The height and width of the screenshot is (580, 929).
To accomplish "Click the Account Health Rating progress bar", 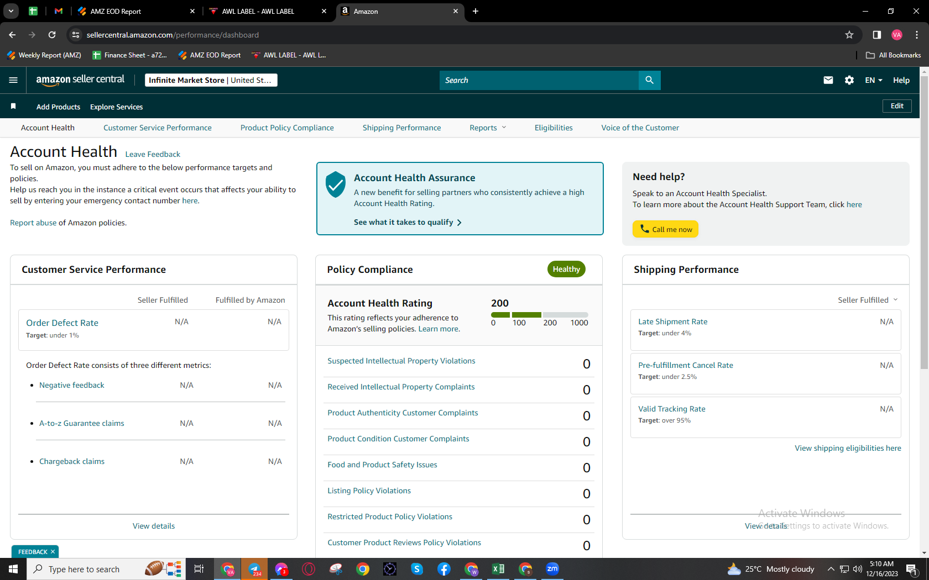I will click(x=540, y=315).
